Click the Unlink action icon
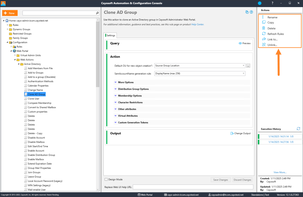Viewport: 303px width, 197px height. point(264,45)
